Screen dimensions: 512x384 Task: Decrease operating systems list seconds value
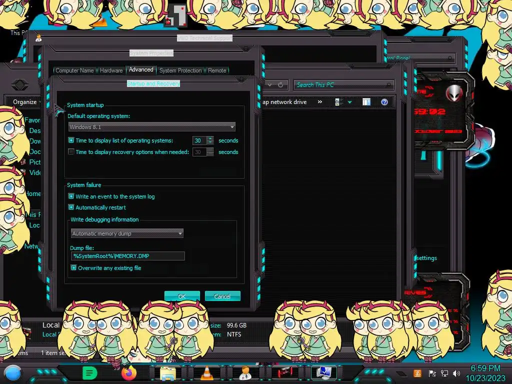(x=210, y=142)
